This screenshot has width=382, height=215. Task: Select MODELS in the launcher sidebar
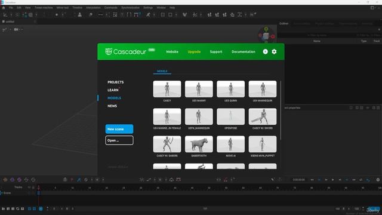point(114,98)
